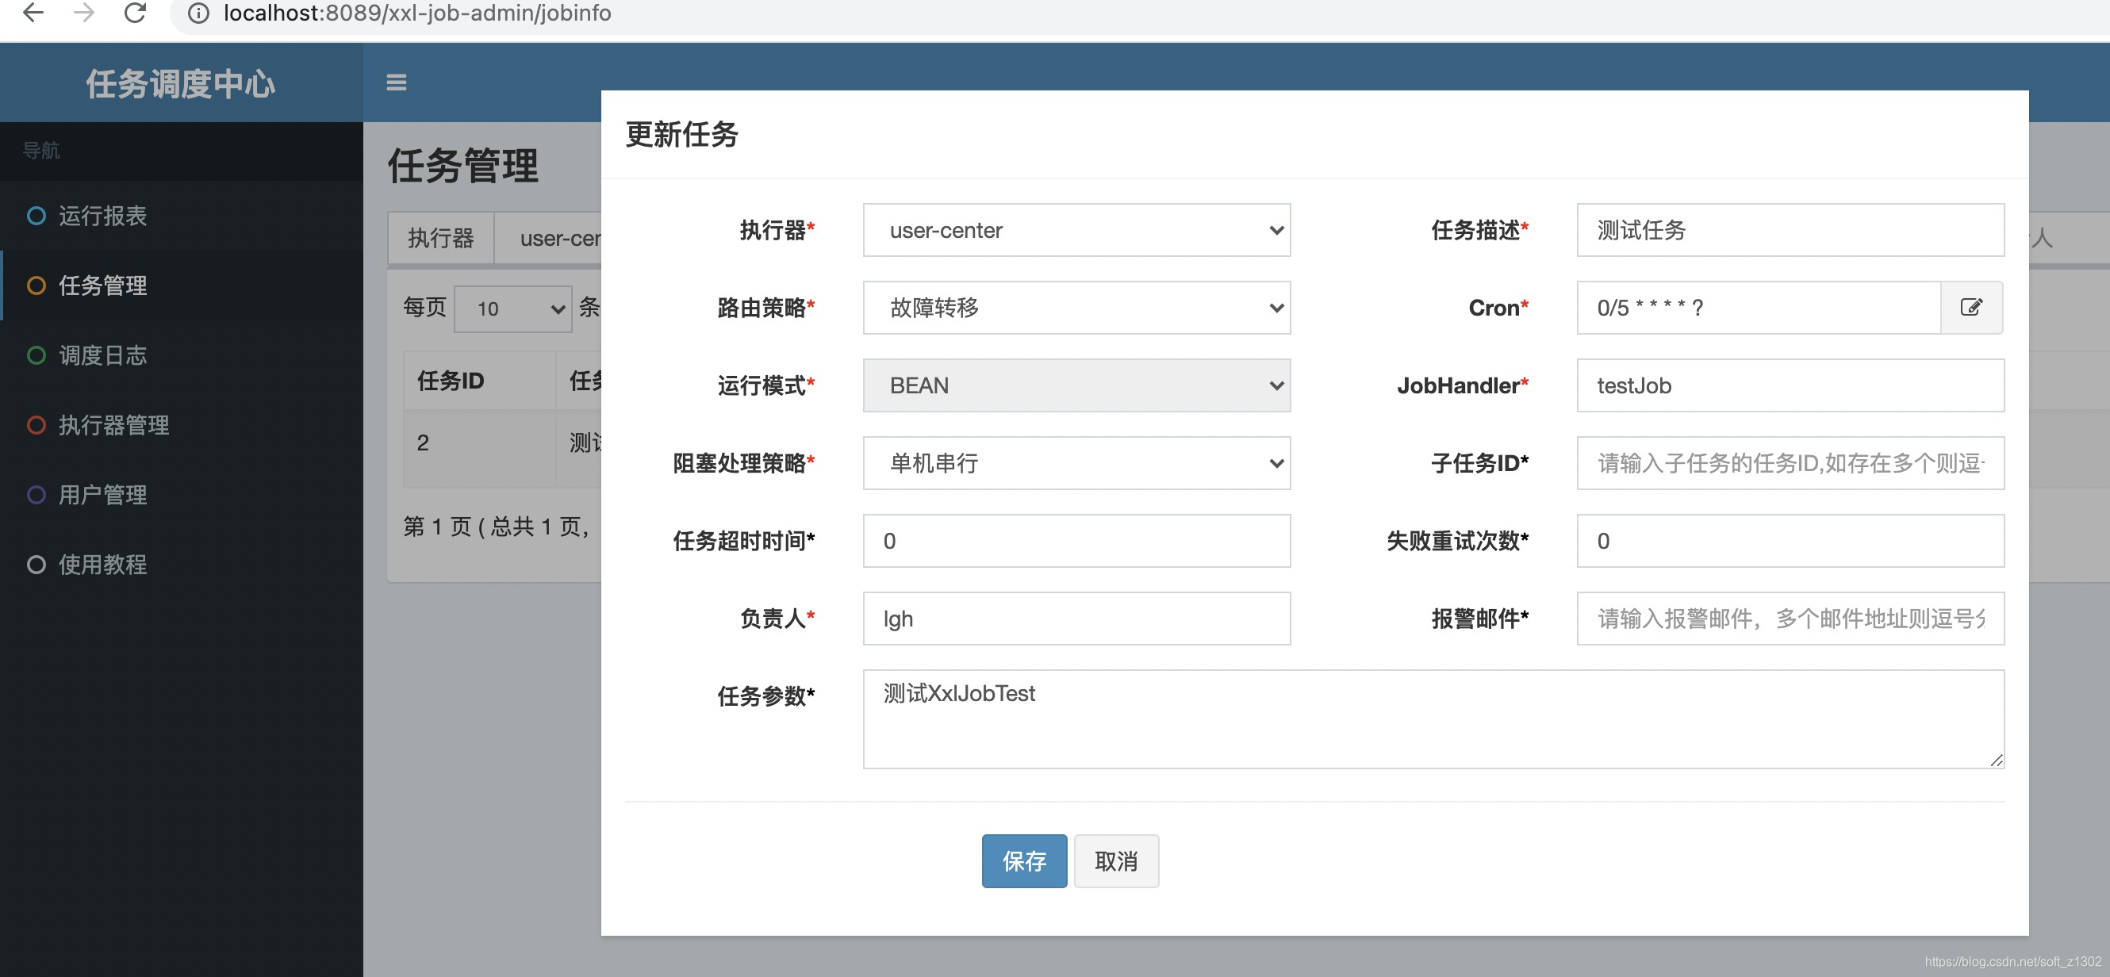Click the circle icon beside 执行器管理
Image resolution: width=2110 pixels, height=977 pixels.
(x=36, y=424)
